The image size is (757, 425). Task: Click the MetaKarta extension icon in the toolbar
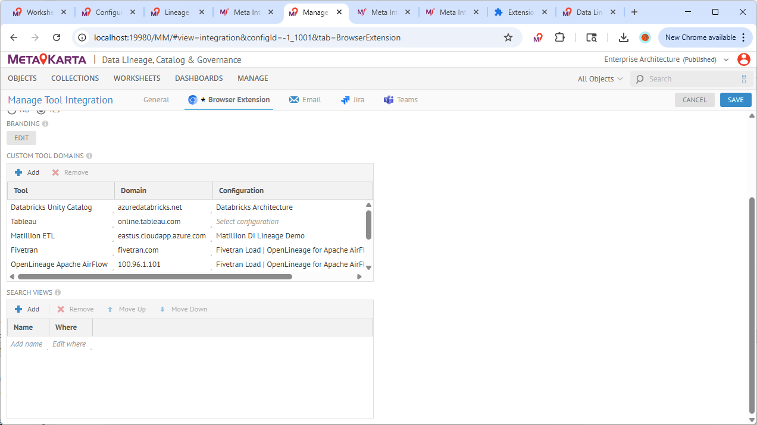[x=538, y=37]
